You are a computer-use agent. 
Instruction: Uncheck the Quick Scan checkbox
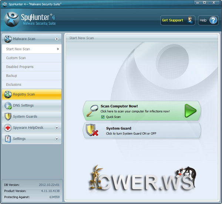(x=103, y=117)
